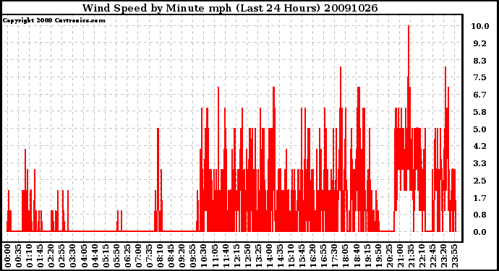The width and height of the screenshot is (499, 271).
Task: Click the 08:45 time label
Action: pyautogui.click(x=171, y=256)
